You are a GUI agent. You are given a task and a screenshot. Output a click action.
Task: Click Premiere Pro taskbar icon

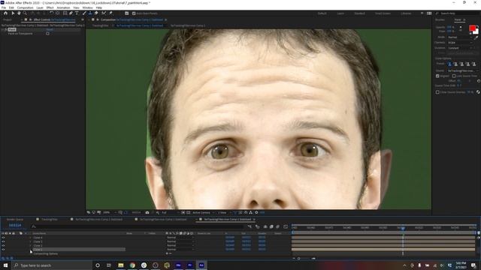pos(190,265)
